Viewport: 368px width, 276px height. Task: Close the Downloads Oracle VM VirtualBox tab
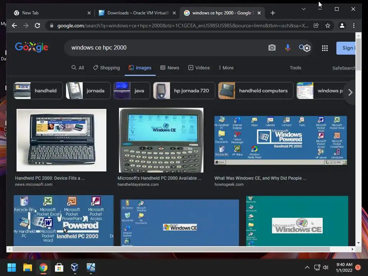click(174, 13)
